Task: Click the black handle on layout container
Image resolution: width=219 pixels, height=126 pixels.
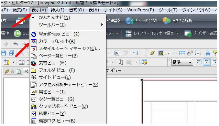Action: click(142, 80)
